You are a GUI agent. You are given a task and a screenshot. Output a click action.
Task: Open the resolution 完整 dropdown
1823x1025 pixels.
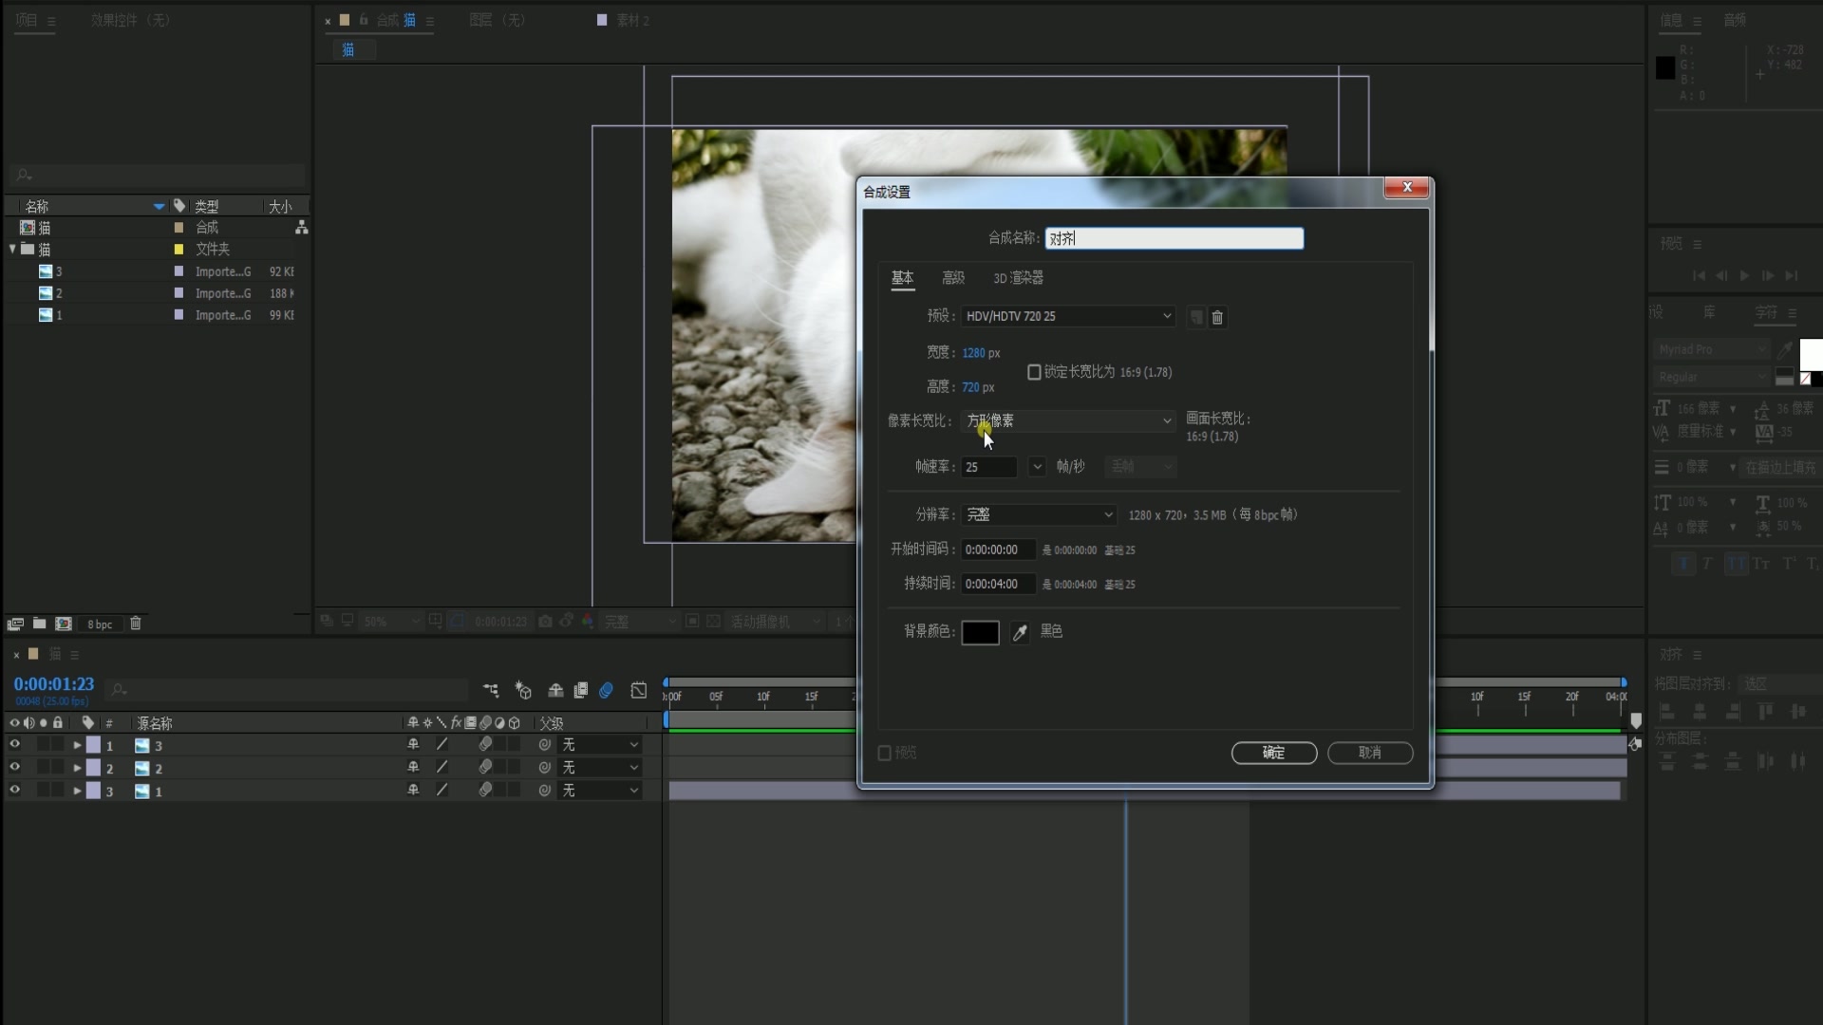(x=1039, y=514)
